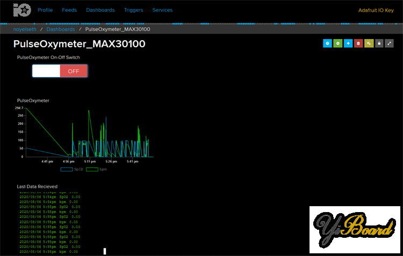Open the Services page

[162, 10]
